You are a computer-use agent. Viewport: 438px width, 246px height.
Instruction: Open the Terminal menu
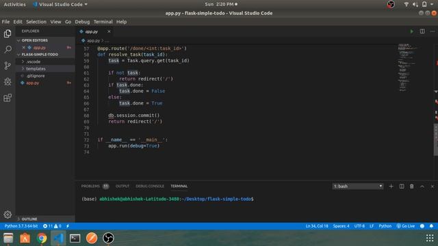pyautogui.click(x=103, y=22)
